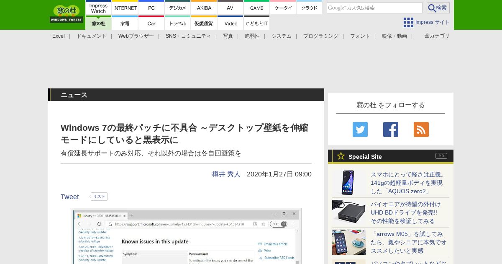Select システム category

(x=282, y=36)
